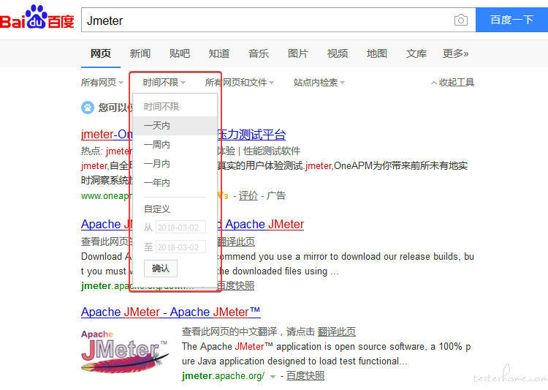Click the 从 start date field

click(180, 228)
